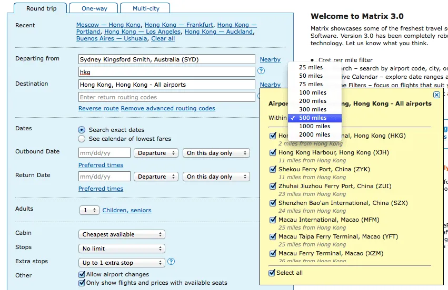Click the Reverse route link
This screenshot has height=290, width=448.
tap(98, 108)
